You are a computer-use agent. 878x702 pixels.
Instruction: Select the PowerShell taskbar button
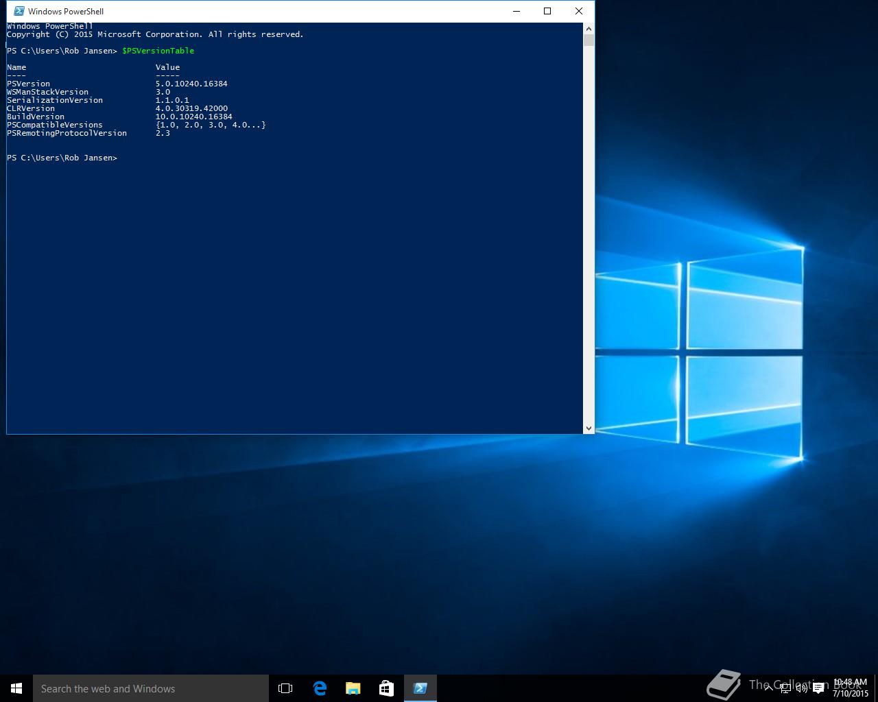420,688
